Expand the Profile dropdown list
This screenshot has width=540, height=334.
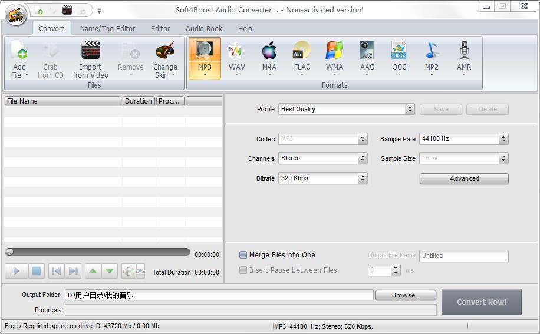410,110
